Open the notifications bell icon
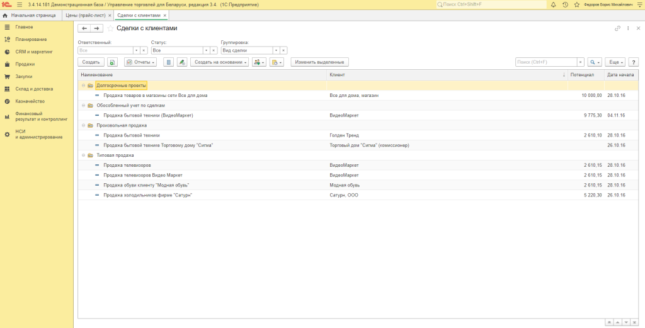The image size is (645, 328). click(553, 4)
